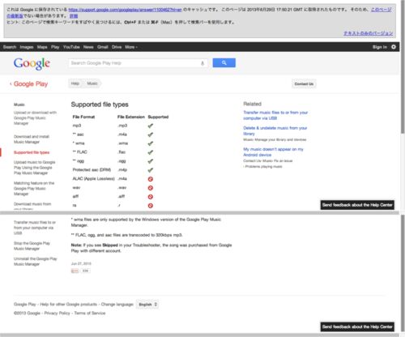Click the Contact Us button
The height and width of the screenshot is (337, 405).
pos(304,84)
